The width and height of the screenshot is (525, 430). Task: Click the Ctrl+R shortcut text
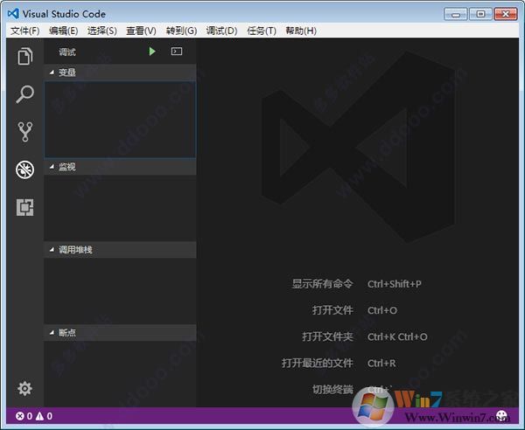pyautogui.click(x=381, y=363)
